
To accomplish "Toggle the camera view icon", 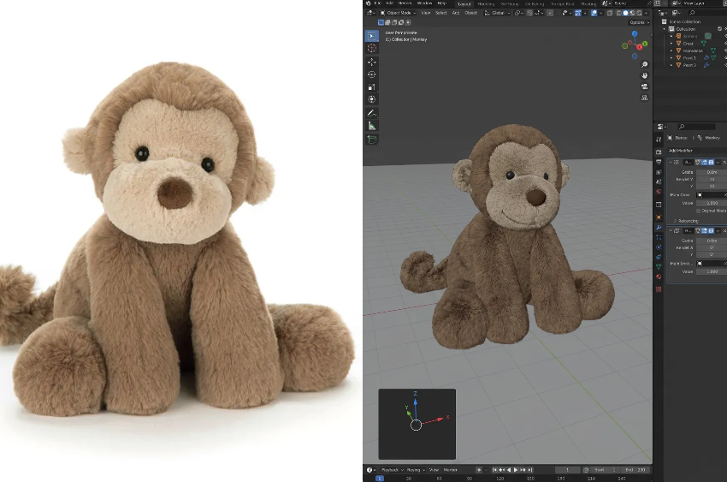I will [x=645, y=86].
